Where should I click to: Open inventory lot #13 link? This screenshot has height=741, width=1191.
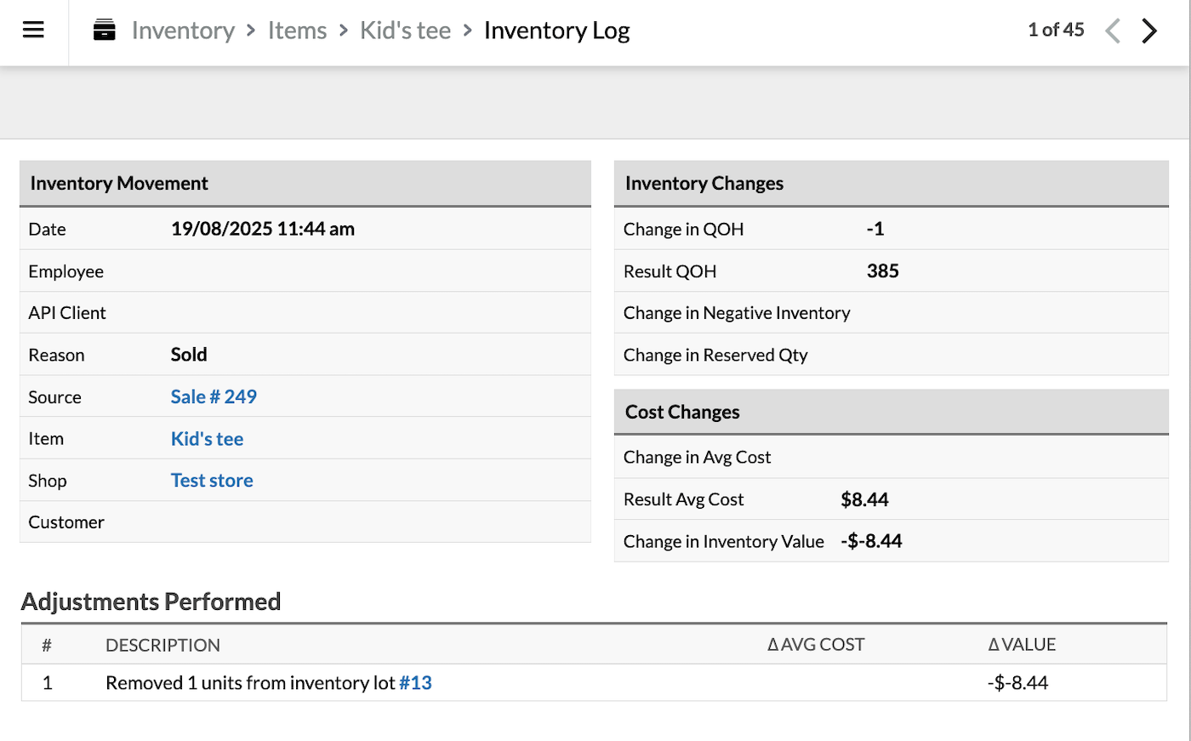pyautogui.click(x=415, y=683)
